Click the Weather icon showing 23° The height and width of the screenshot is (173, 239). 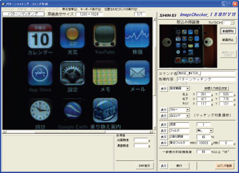(72, 36)
